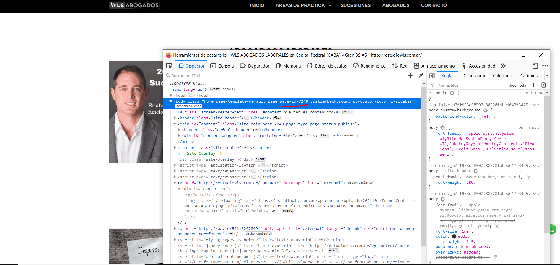Image resolution: width=560 pixels, height=265 pixels.
Task: Toggle the :hov pseudo-class panel
Action: tap(513, 85)
